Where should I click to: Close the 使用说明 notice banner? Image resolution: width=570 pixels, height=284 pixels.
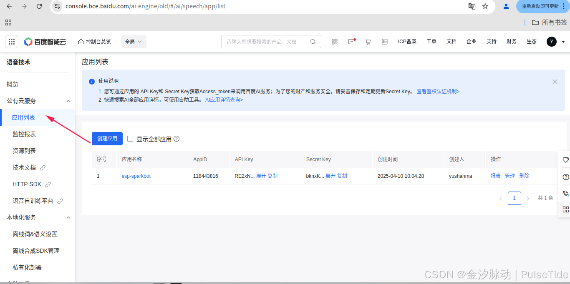(555, 82)
